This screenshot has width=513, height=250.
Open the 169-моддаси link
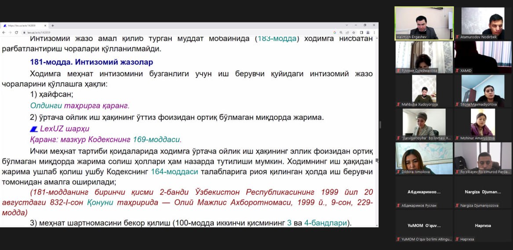(156, 139)
